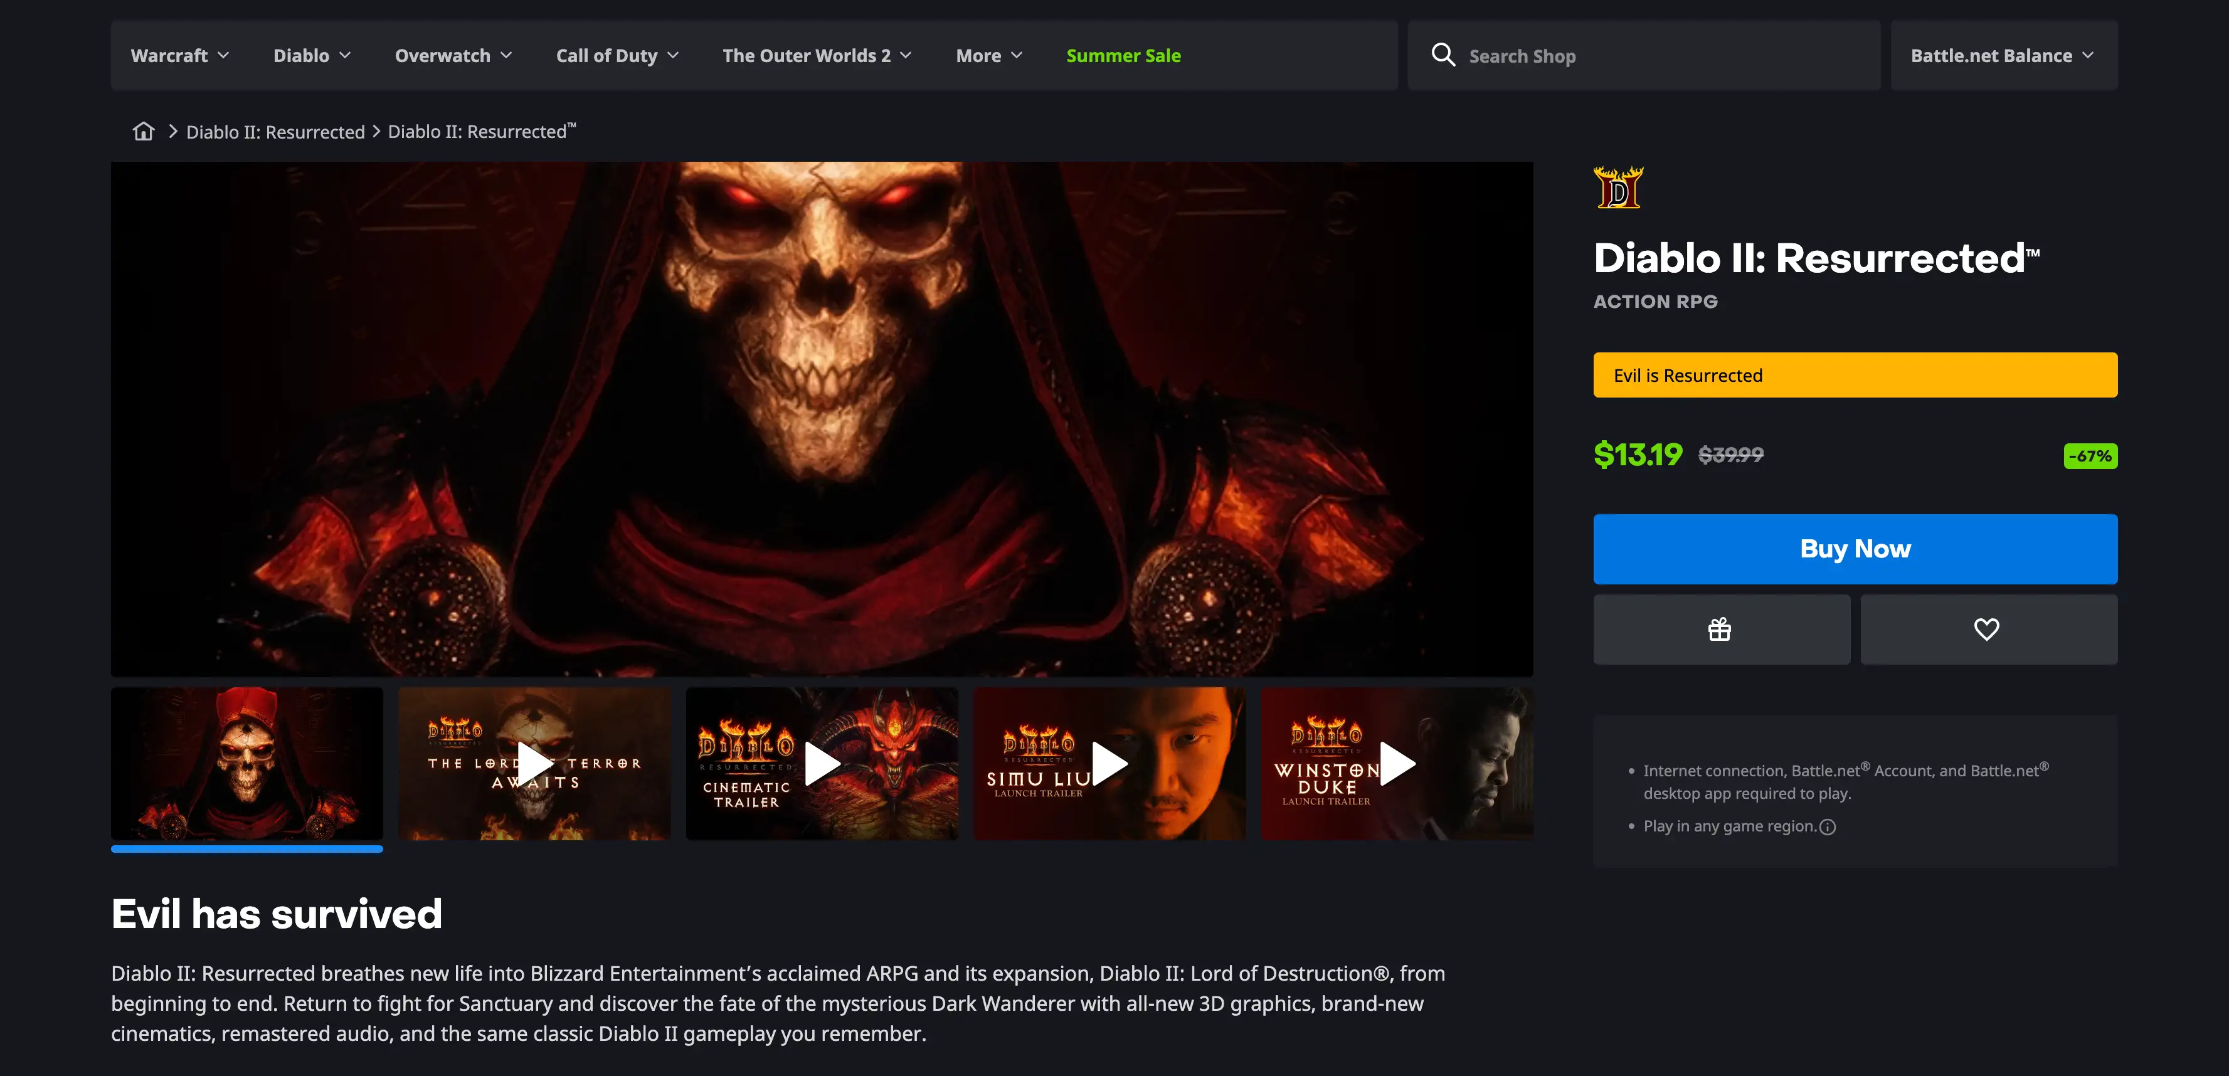Open info icon beside game region note
This screenshot has height=1076, width=2229.
pyautogui.click(x=1828, y=827)
